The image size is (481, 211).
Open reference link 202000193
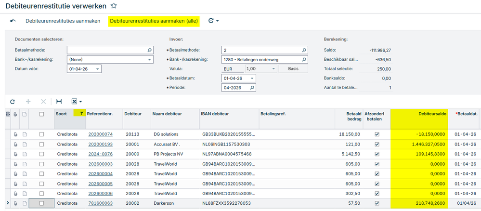[x=100, y=144]
